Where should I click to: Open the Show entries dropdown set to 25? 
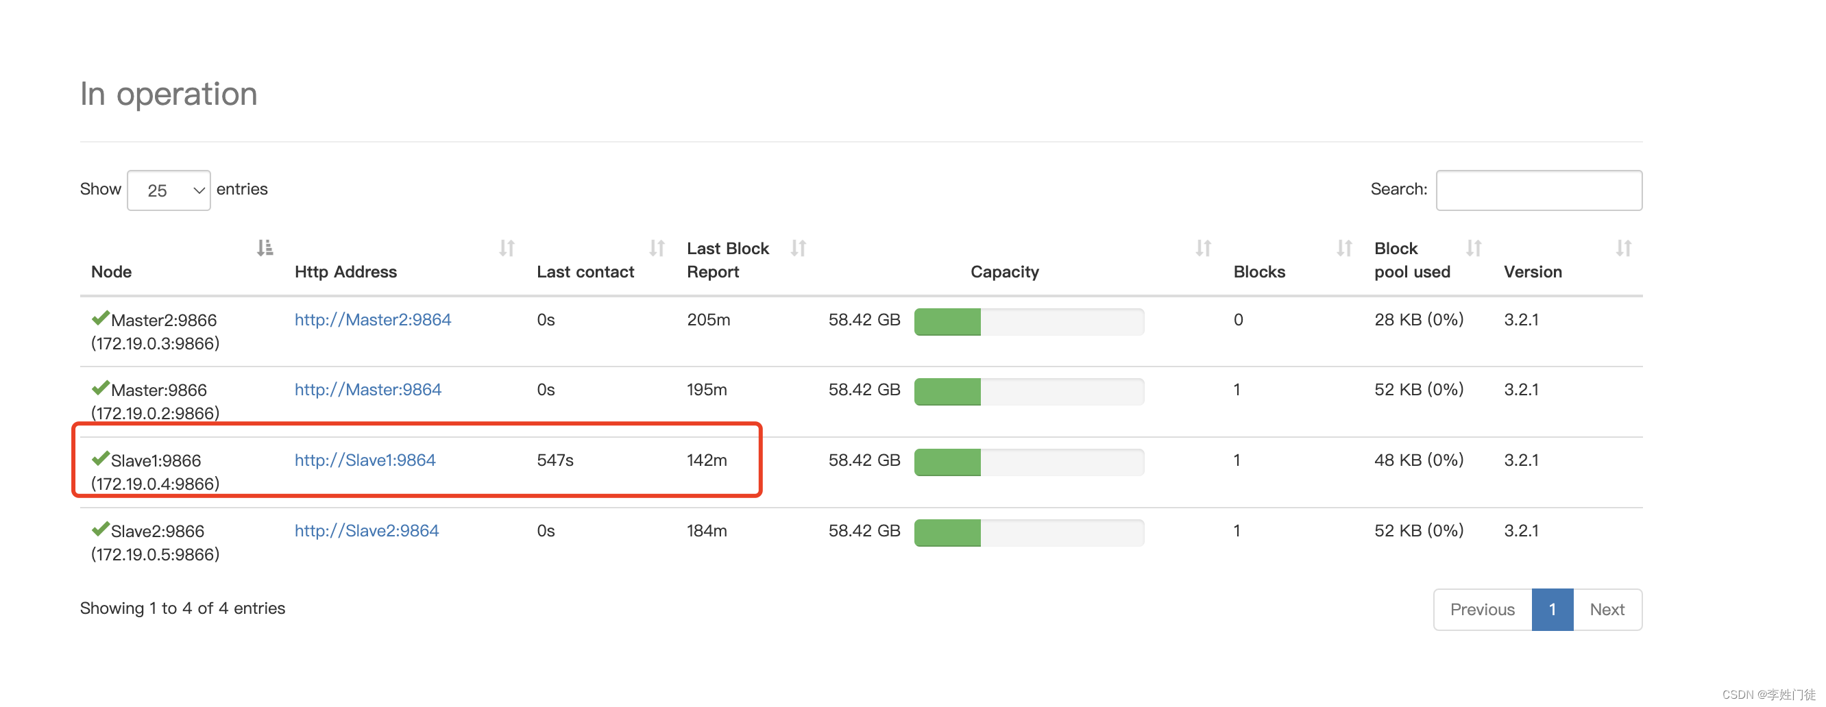pyautogui.click(x=169, y=190)
